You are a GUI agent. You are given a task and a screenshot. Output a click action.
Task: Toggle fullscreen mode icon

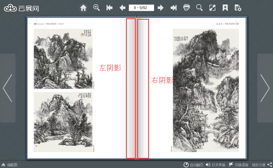coord(212,8)
